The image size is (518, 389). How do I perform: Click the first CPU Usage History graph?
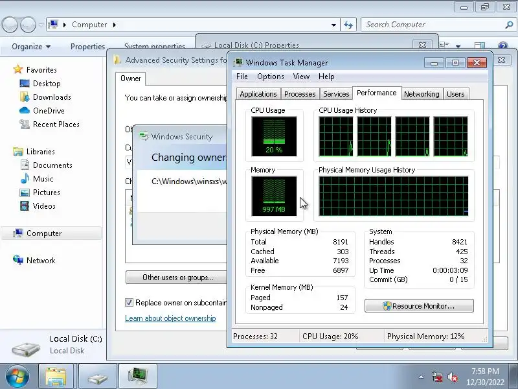click(335, 136)
